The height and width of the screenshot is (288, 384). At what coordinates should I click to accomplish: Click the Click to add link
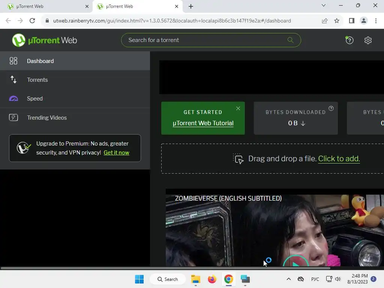click(339, 159)
